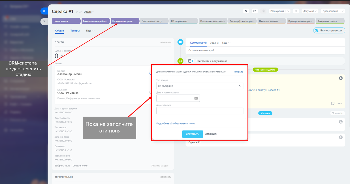Image resolution: width=350 pixels, height=184 pixels.
Task: Click the Создать поле link
Action: click(80, 166)
